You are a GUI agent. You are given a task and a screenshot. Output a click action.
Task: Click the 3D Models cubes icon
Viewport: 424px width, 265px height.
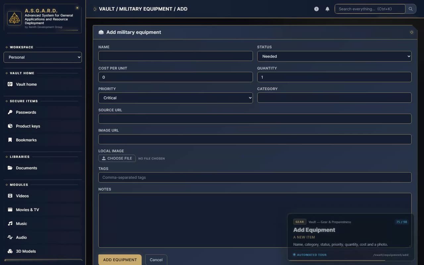(x=10, y=251)
